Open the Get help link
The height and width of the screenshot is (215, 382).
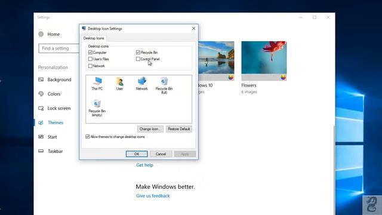[x=144, y=165]
